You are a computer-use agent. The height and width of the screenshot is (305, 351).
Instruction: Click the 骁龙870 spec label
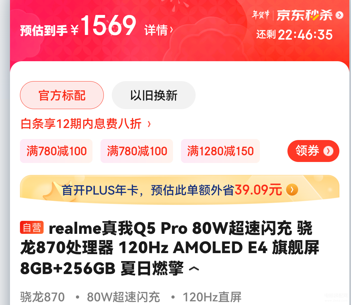tap(43, 297)
